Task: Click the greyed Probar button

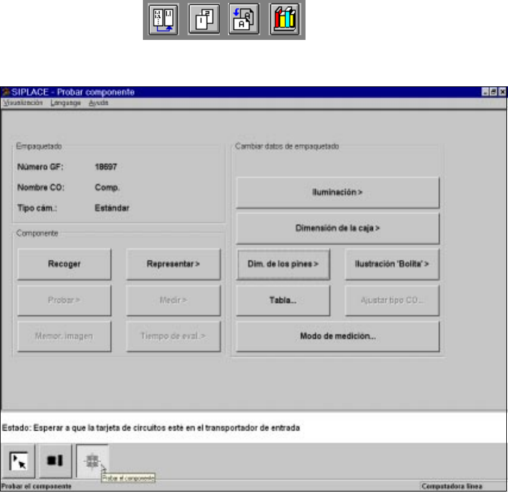Action: (64, 300)
